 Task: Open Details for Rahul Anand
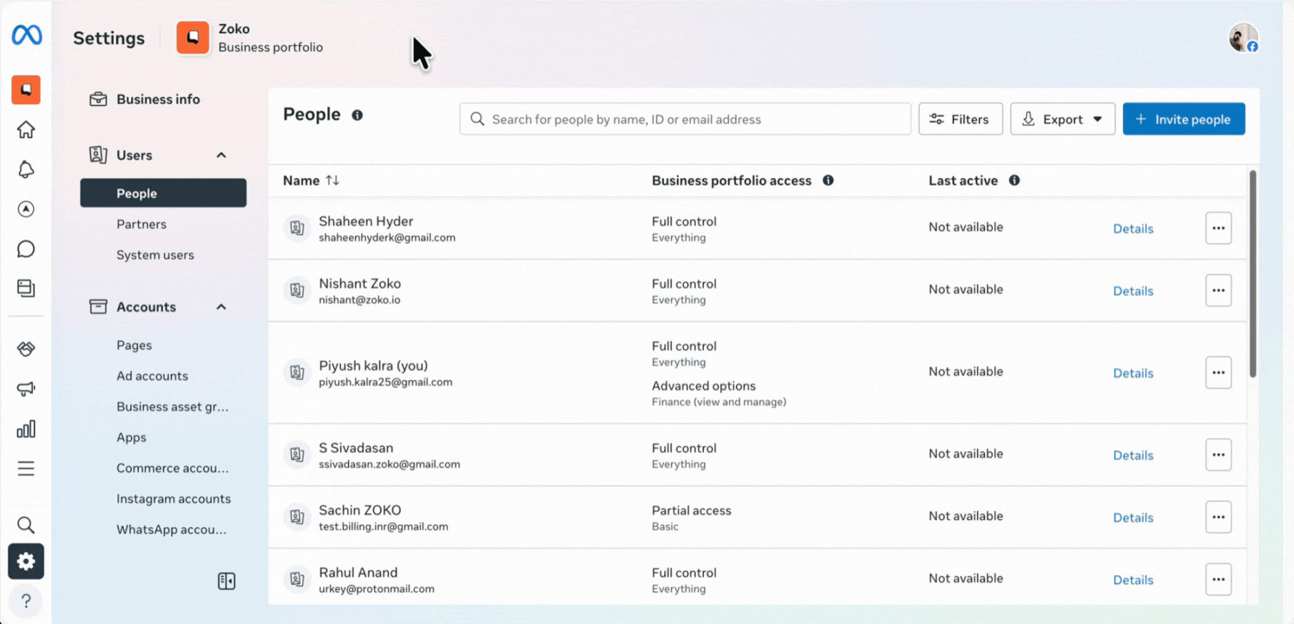tap(1133, 580)
